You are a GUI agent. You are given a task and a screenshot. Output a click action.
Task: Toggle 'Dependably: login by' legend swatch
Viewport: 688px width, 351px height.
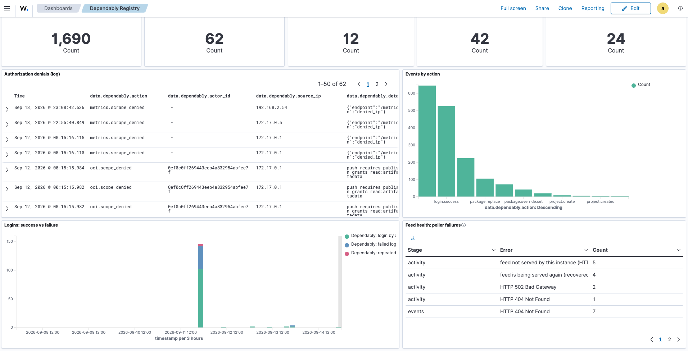(347, 236)
